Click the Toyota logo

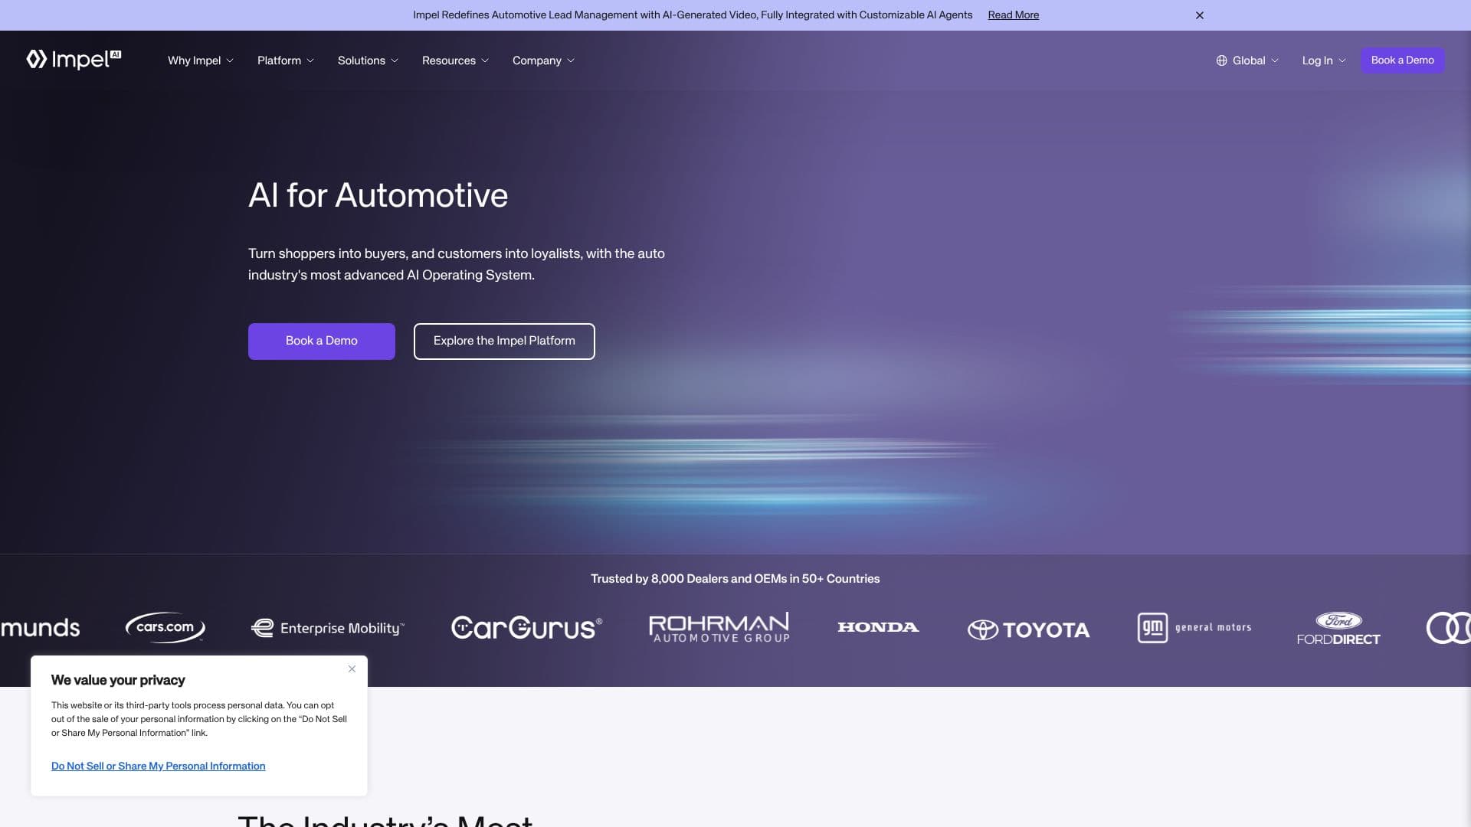click(x=1028, y=629)
